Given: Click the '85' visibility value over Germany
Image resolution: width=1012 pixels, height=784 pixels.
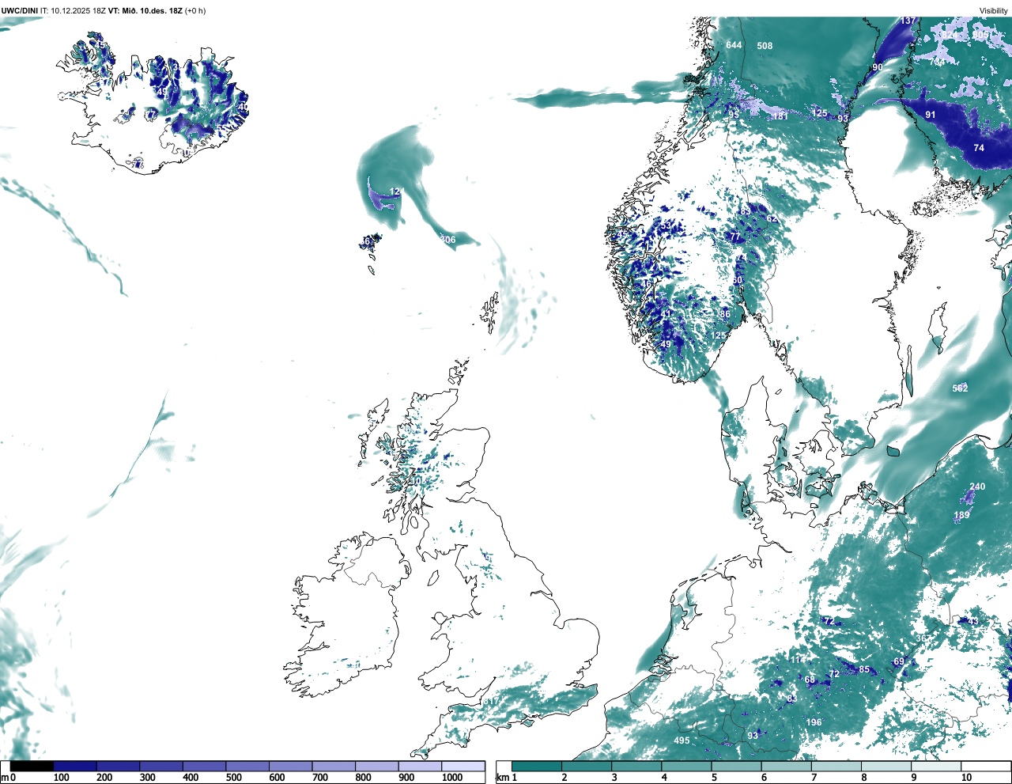Looking at the screenshot, I should pyautogui.click(x=864, y=669).
